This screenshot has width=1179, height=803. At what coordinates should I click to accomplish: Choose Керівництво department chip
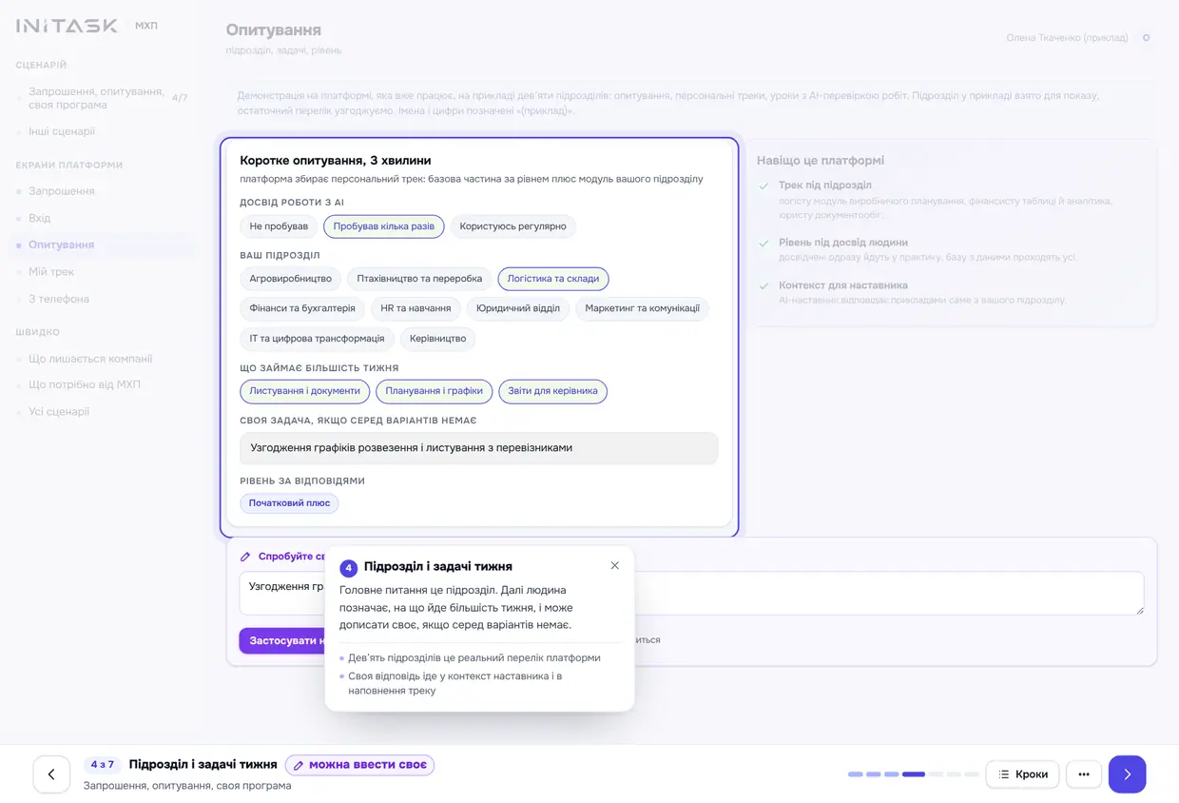[437, 339]
